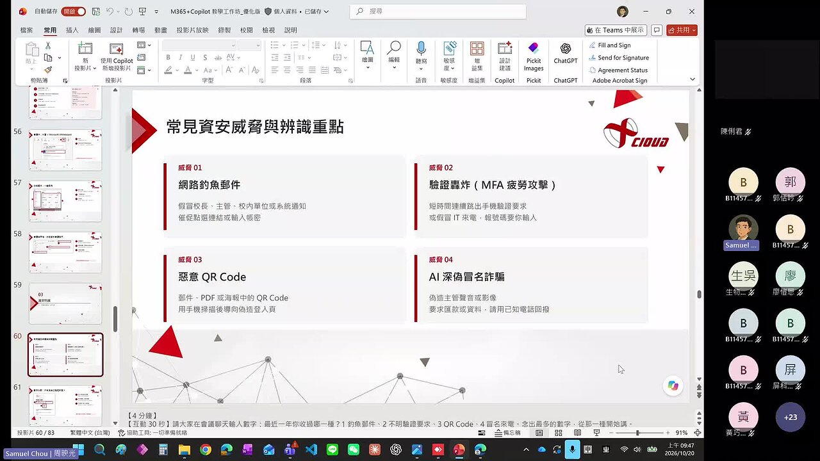This screenshot has width=820, height=461.
Task: Toggle strikethrough formatting
Action: (x=217, y=58)
